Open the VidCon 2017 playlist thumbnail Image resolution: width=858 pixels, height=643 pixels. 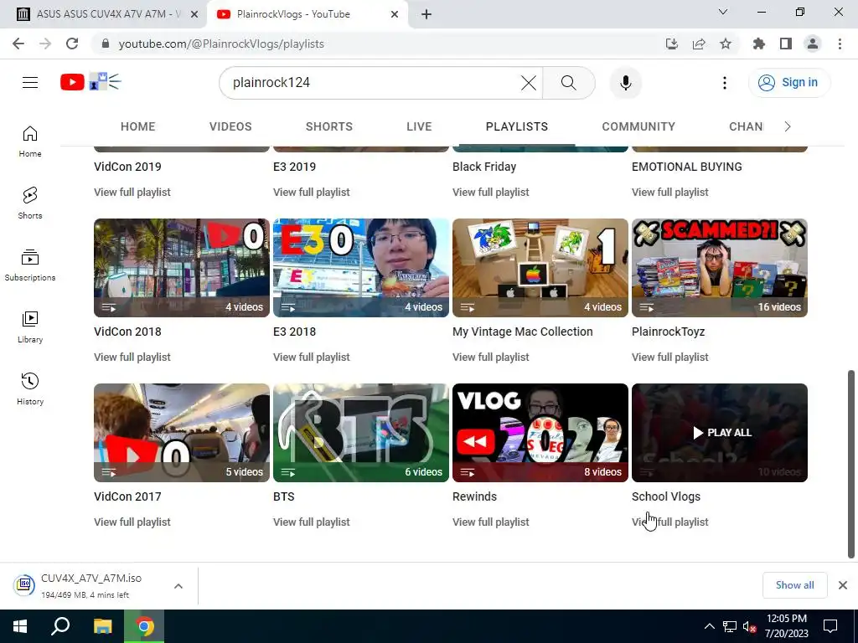coord(182,433)
